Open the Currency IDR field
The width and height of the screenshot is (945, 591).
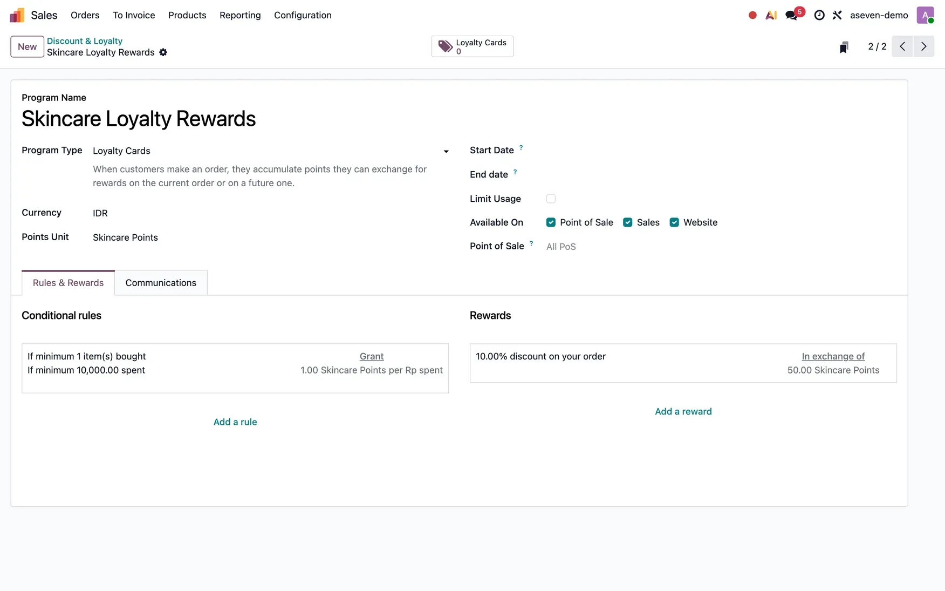pos(271,213)
